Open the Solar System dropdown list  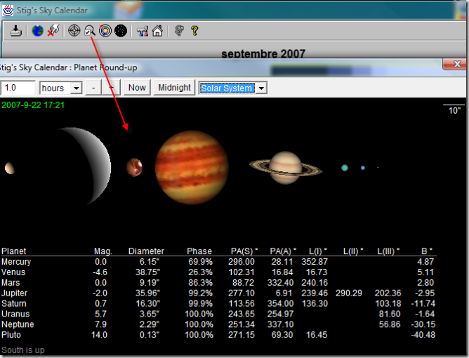[x=261, y=88]
